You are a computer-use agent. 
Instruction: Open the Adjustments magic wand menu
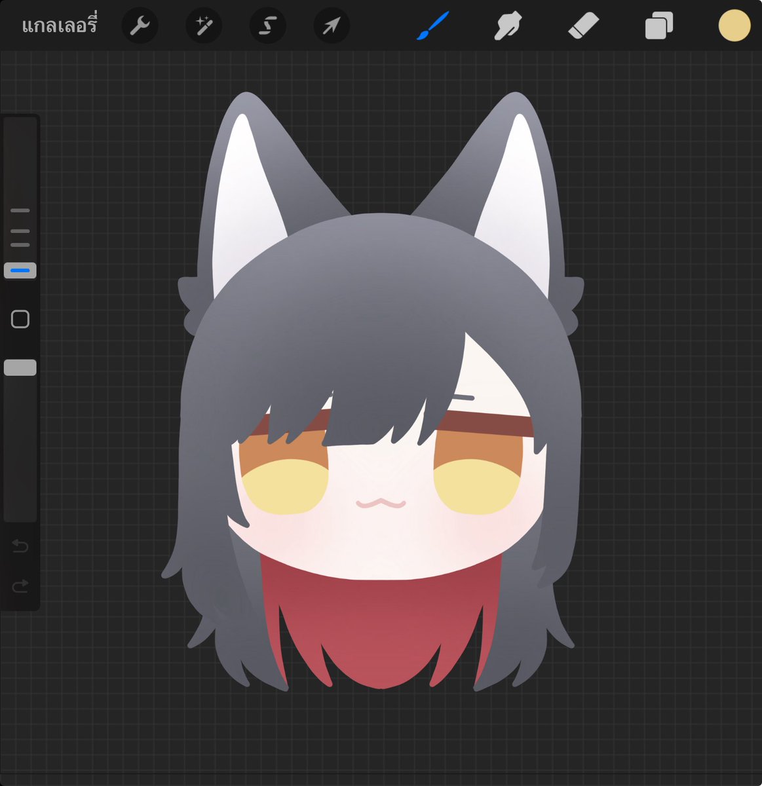[x=204, y=26]
